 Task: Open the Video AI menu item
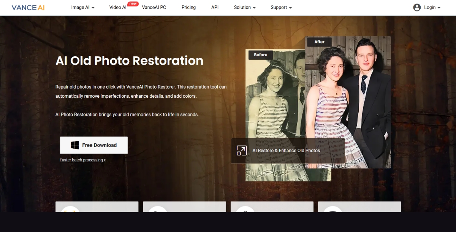(x=118, y=7)
